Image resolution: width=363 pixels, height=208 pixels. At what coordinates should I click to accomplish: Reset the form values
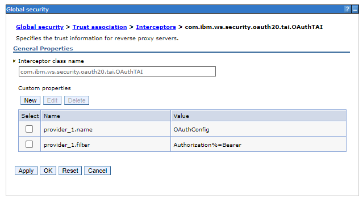coord(70,171)
